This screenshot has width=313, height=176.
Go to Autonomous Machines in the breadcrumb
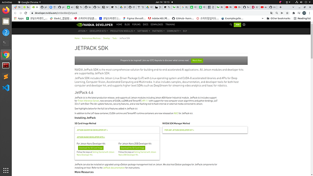pos(91,38)
